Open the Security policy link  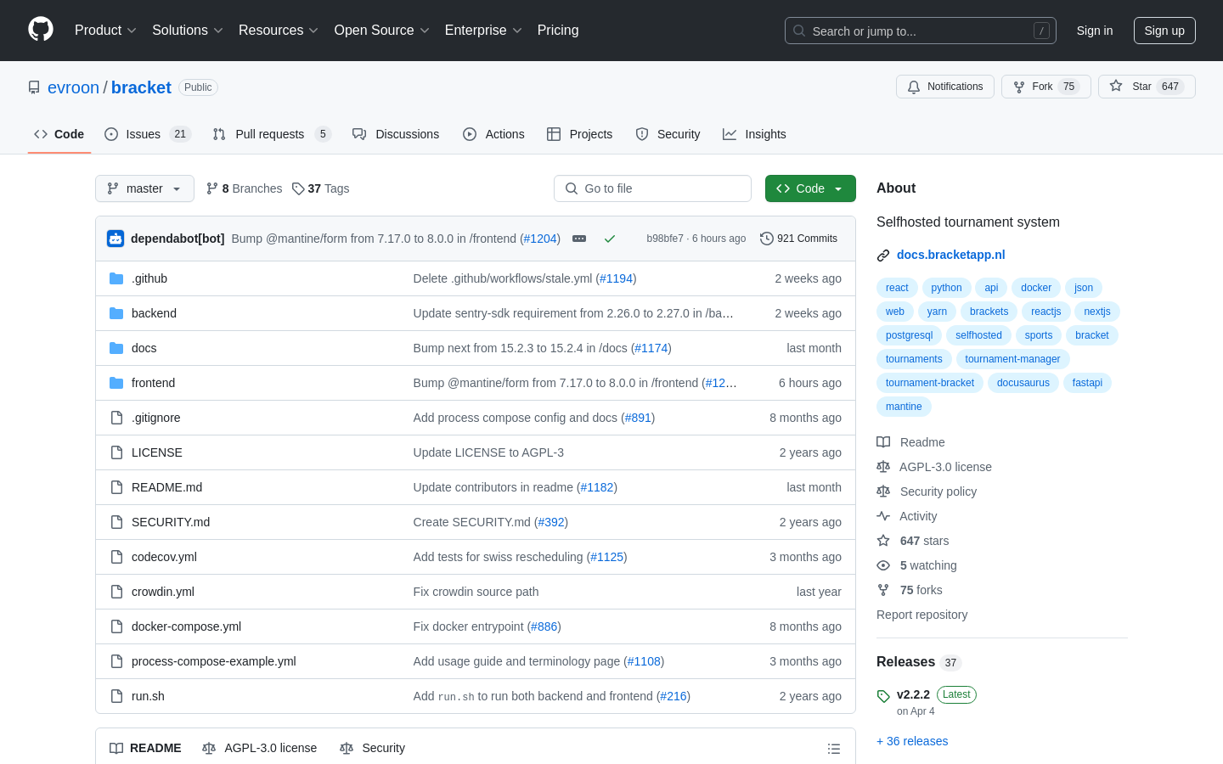(938, 492)
